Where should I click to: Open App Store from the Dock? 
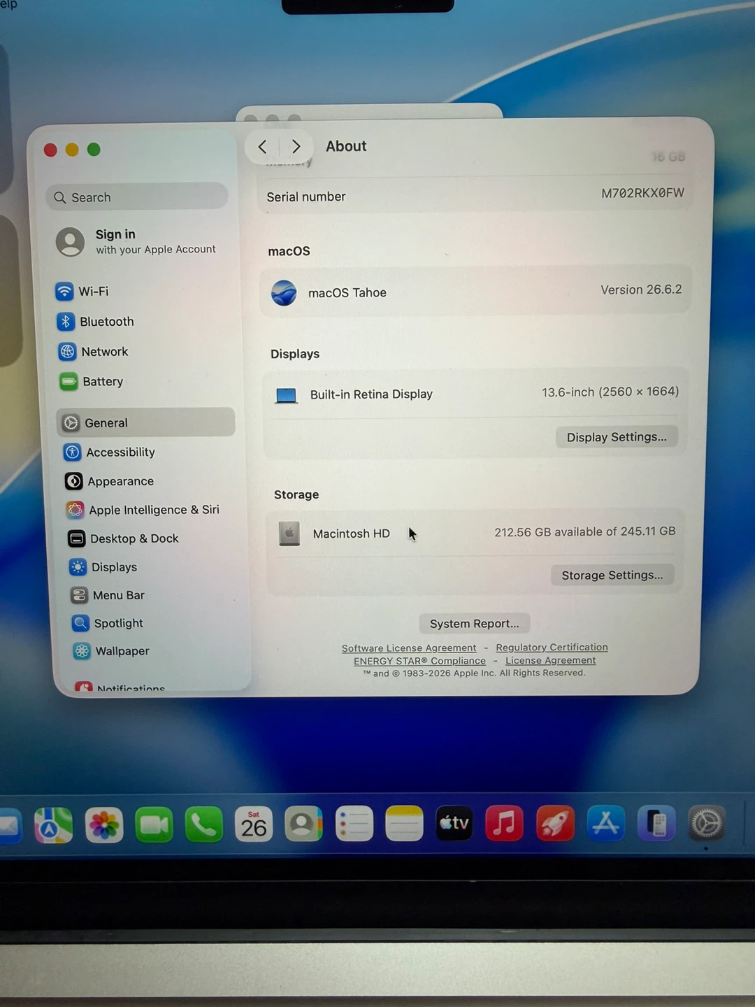[605, 822]
